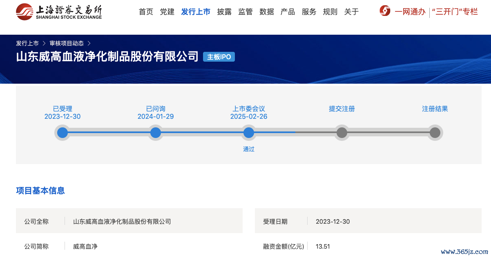This screenshot has height=258, width=491.
Task: Click the 13.51 financing amount value
Action: click(x=323, y=247)
